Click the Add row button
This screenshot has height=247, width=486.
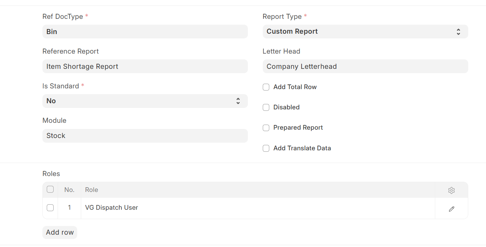click(x=60, y=233)
